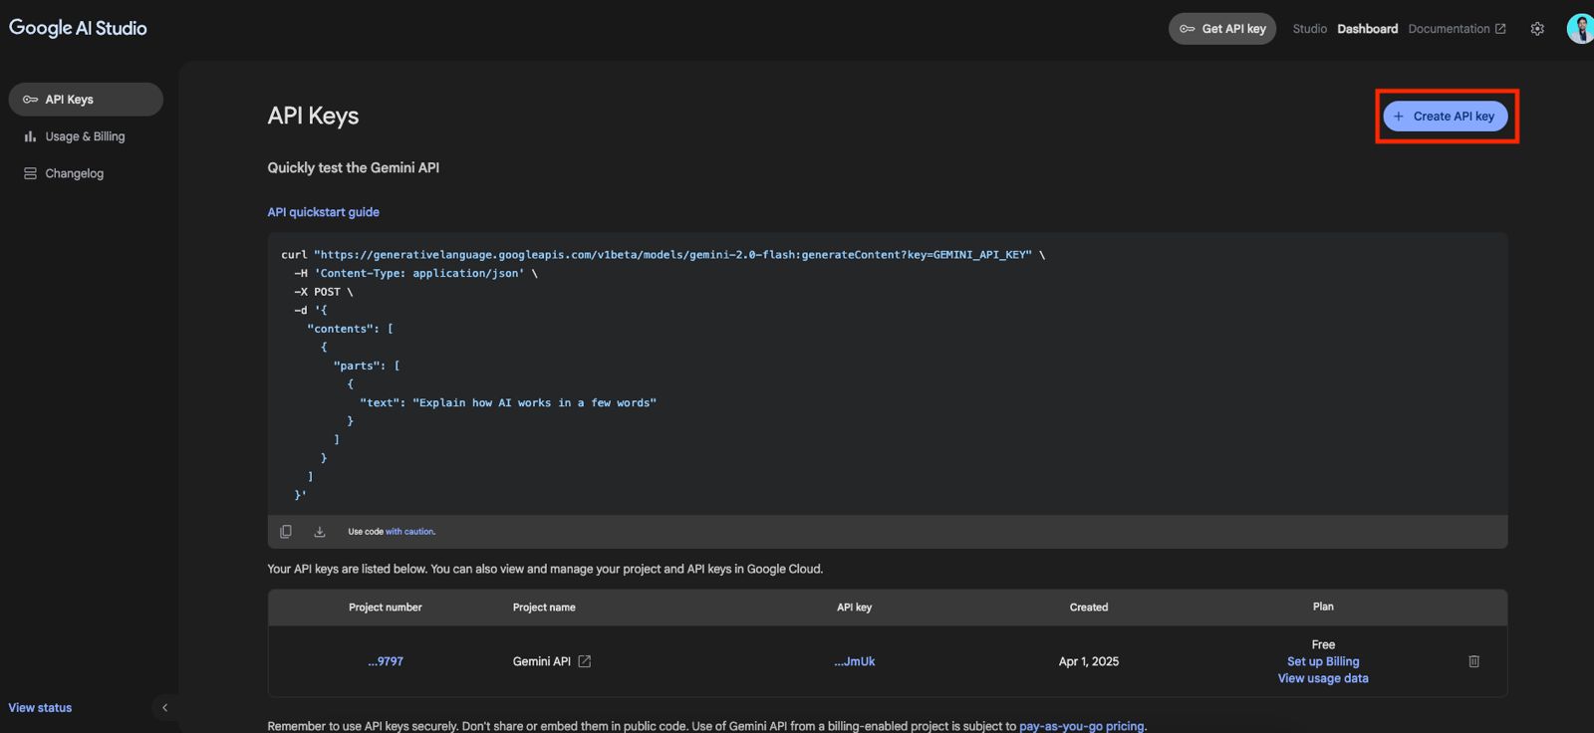This screenshot has height=733, width=1594.
Task: Click the 'Project name' column header
Action: click(544, 608)
